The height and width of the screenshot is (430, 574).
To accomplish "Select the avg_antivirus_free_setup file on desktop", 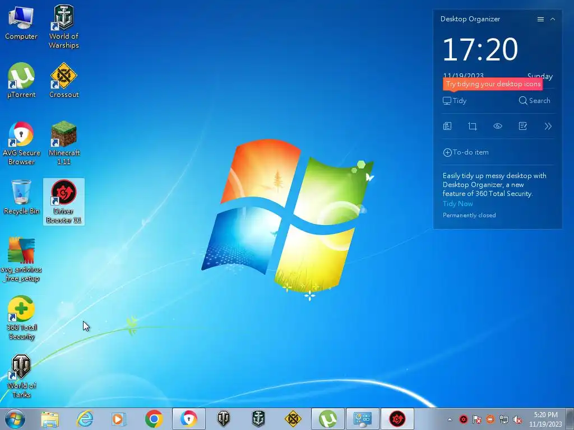I will 21,260.
